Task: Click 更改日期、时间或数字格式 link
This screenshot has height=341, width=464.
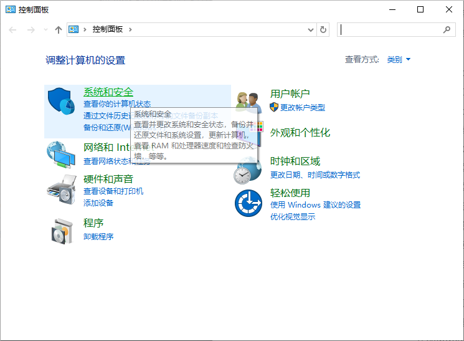Action: pos(315,175)
